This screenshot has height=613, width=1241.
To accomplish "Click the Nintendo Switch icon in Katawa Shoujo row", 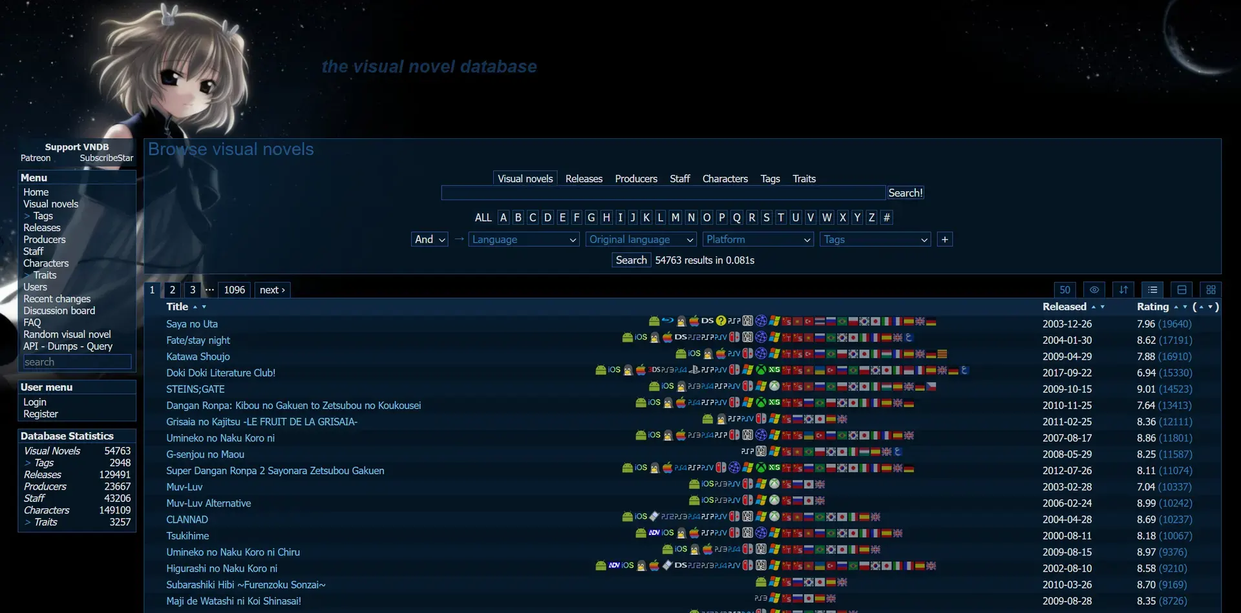I will (747, 353).
